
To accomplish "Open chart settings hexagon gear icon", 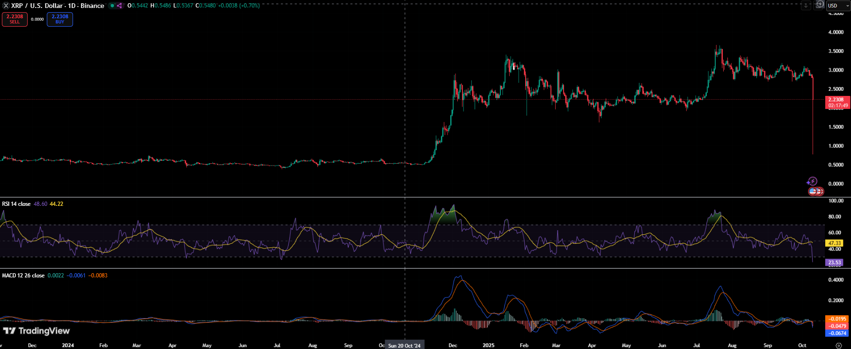I will 838,346.
